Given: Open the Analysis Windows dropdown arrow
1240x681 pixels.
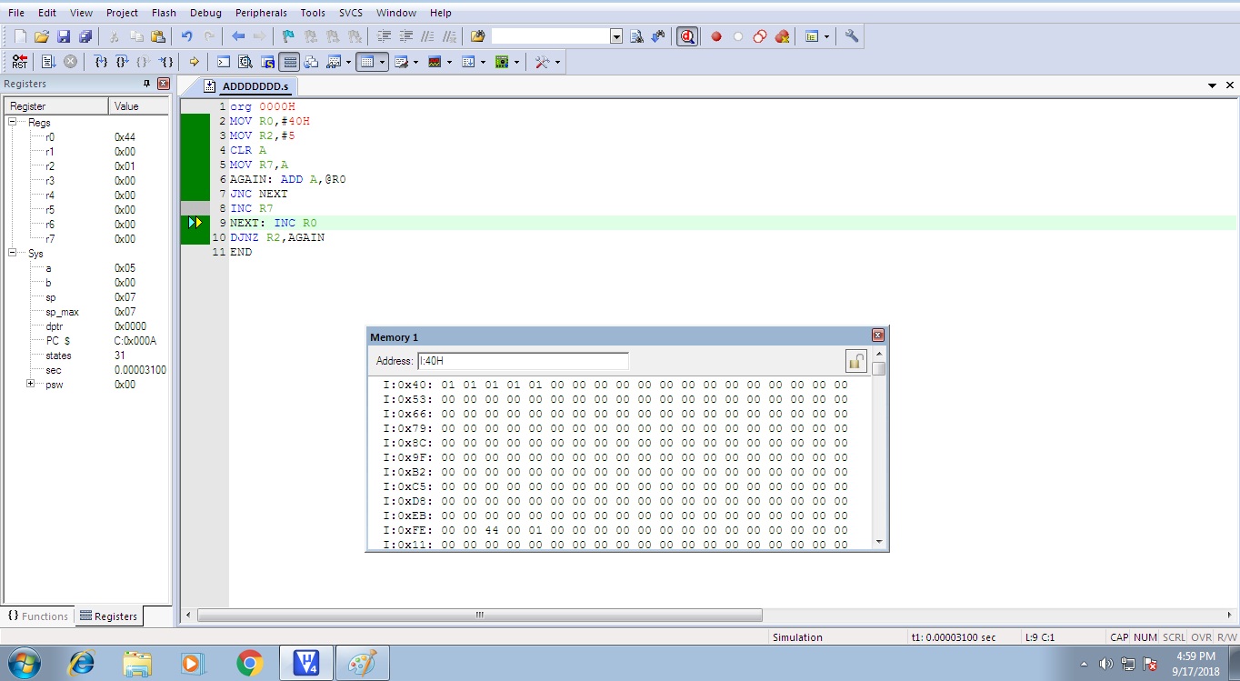Looking at the screenshot, I should pyautogui.click(x=449, y=62).
